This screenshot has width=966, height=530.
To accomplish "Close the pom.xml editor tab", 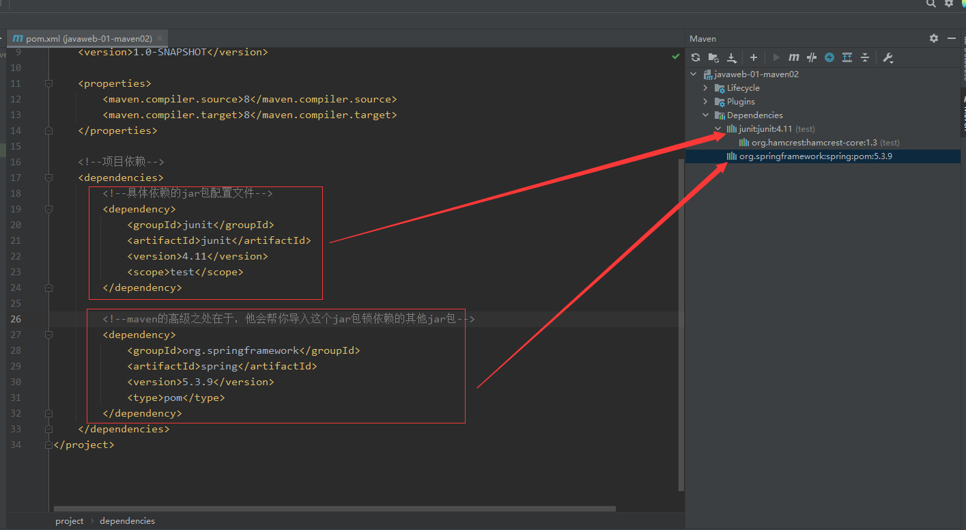I will pyautogui.click(x=160, y=38).
